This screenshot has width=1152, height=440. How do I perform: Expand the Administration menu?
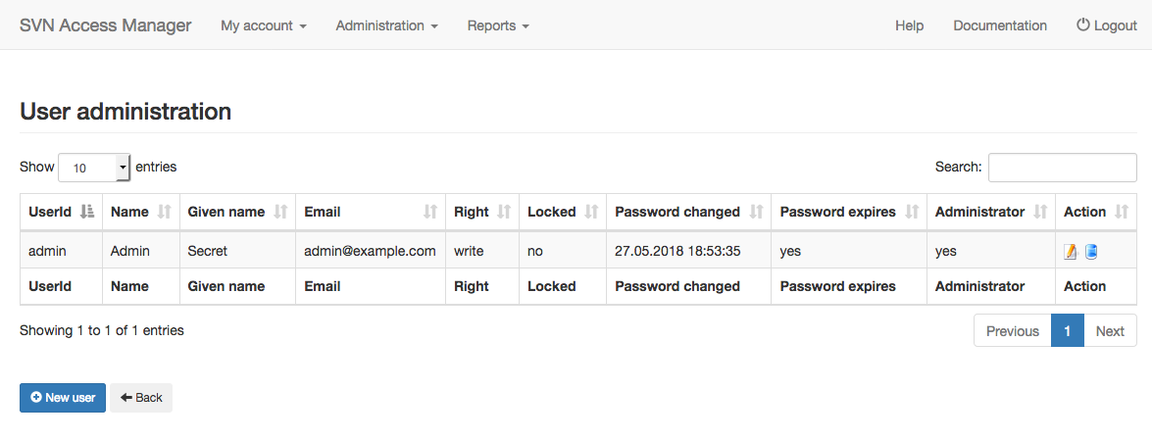(x=387, y=24)
